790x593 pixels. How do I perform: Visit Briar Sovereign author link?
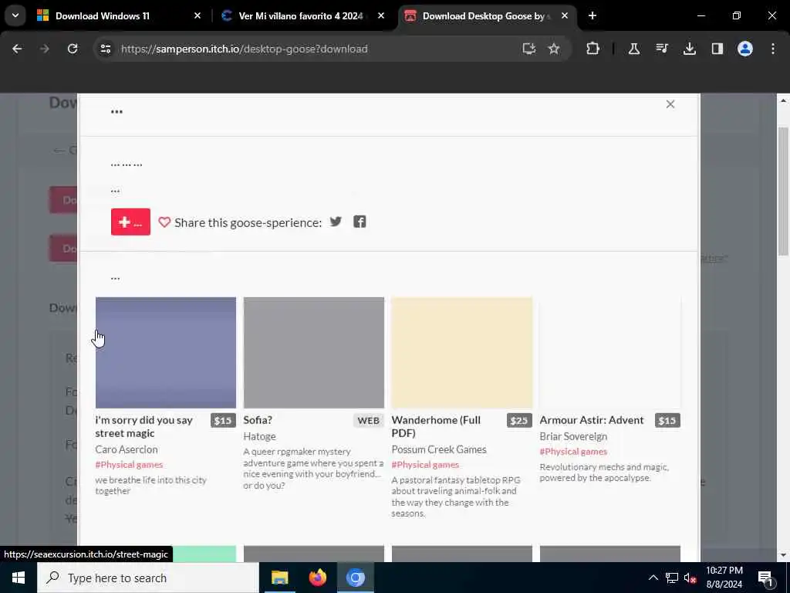point(573,436)
